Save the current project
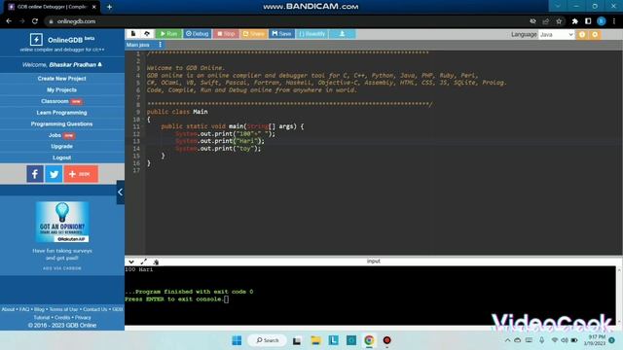 281,34
